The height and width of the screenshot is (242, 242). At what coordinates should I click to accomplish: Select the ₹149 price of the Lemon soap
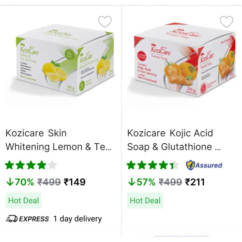(75, 182)
